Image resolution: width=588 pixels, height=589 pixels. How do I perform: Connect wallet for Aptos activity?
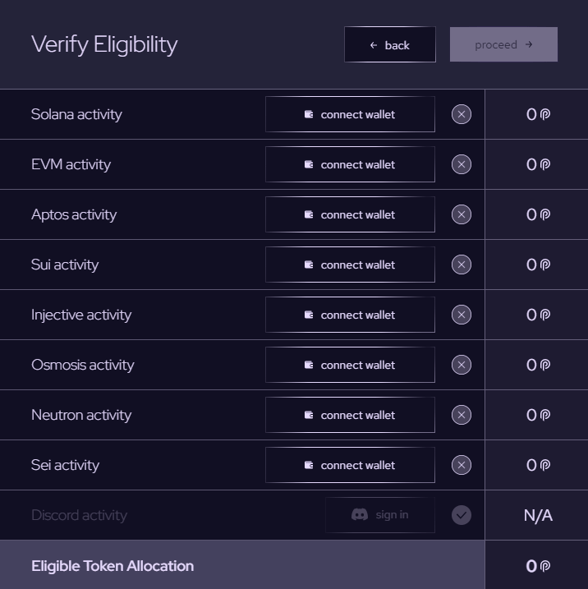point(350,214)
